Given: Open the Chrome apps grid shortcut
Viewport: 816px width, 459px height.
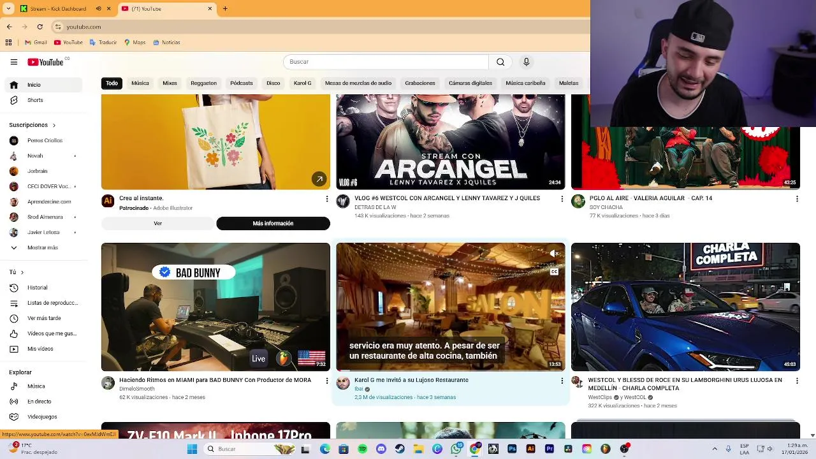Looking at the screenshot, I should coord(8,43).
